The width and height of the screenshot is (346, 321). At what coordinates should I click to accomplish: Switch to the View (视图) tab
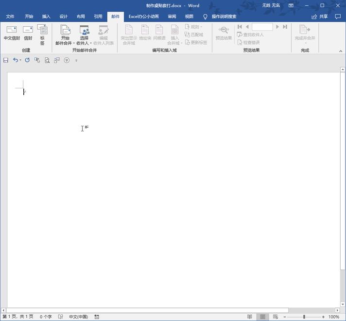tap(189, 17)
